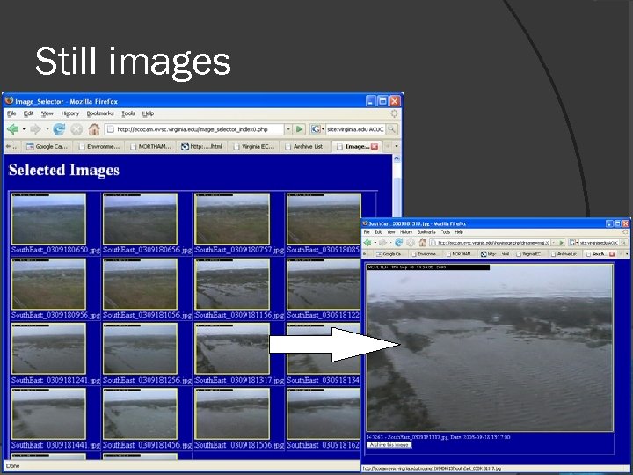Open File menu in Image_Selector window

pyautogui.click(x=11, y=113)
